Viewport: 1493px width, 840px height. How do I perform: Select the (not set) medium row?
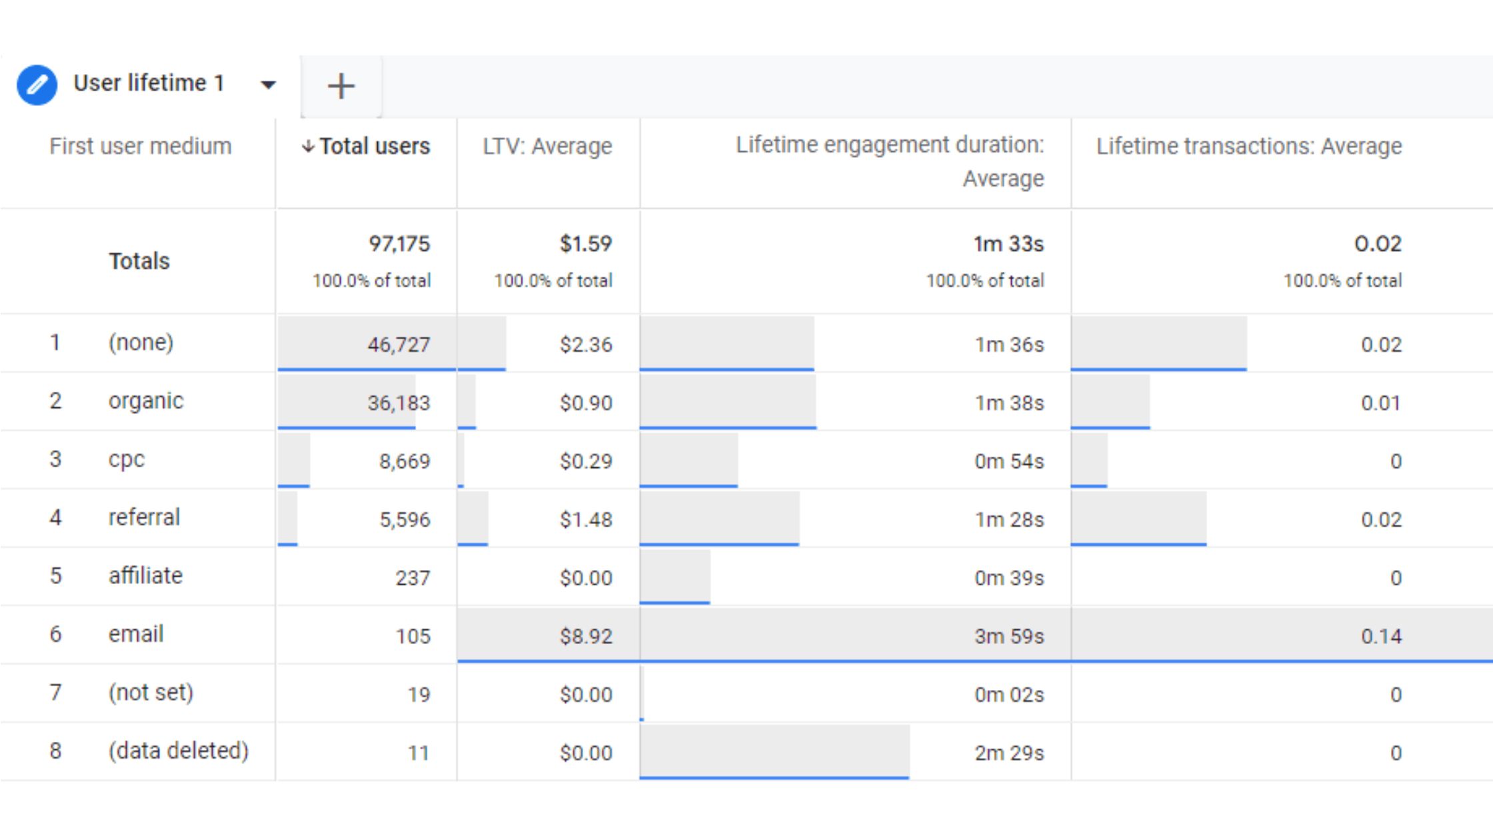click(151, 693)
